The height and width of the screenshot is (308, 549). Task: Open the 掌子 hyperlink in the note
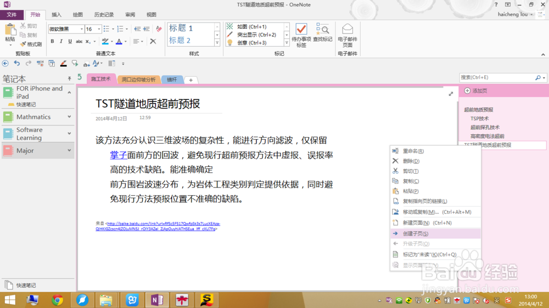pos(119,155)
